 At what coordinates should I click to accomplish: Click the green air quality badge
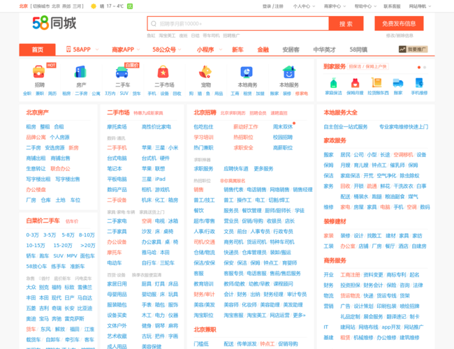click(x=130, y=6)
